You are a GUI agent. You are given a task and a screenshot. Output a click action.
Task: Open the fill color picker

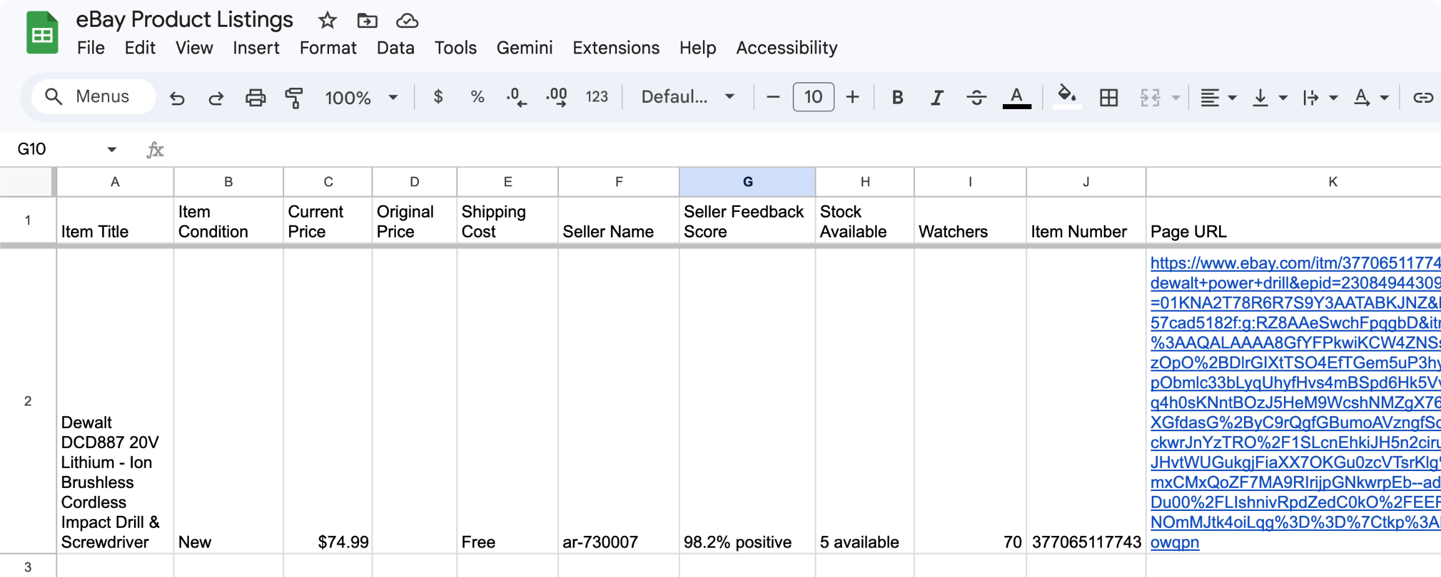click(x=1066, y=97)
